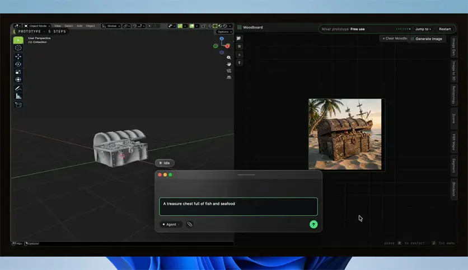
Task: Switch to wireframe shading mode
Action: coord(210,26)
